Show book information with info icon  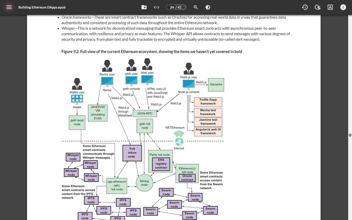pos(343,7)
